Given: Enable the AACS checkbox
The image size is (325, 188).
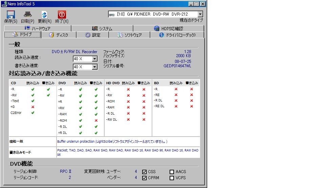Looking at the screenshot, I should [172, 172].
